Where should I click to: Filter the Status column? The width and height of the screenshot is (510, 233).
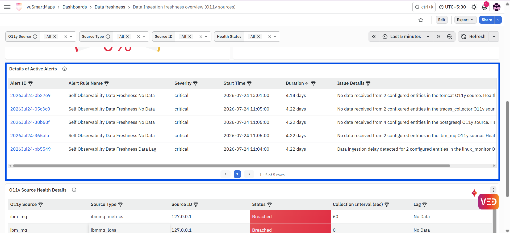point(270,205)
